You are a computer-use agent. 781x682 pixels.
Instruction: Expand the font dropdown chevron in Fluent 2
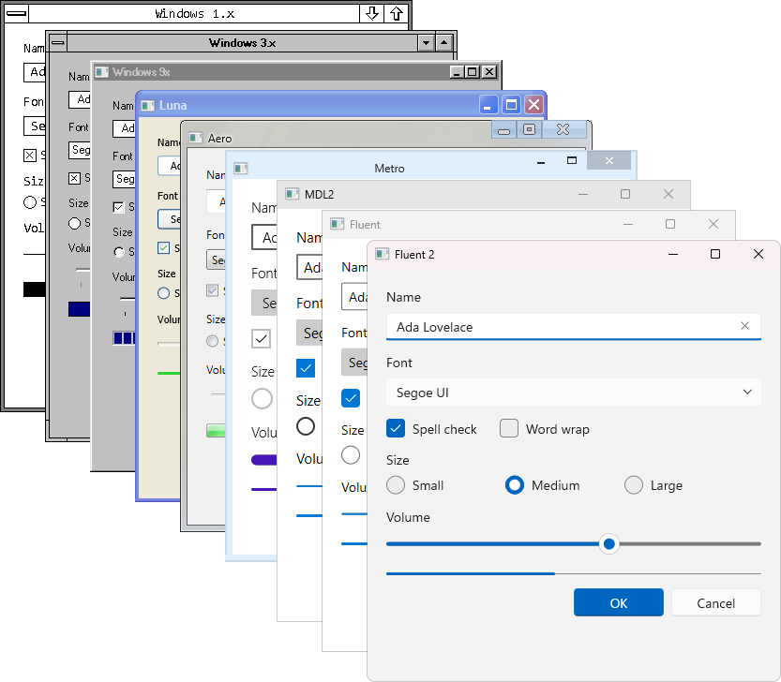[x=747, y=392]
